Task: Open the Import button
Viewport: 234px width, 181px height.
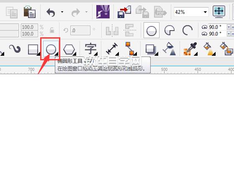Action: click(124, 12)
